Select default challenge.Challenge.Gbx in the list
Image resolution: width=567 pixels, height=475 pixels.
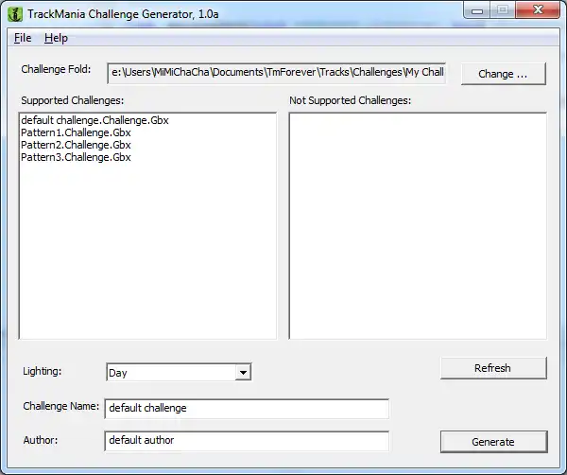point(94,120)
